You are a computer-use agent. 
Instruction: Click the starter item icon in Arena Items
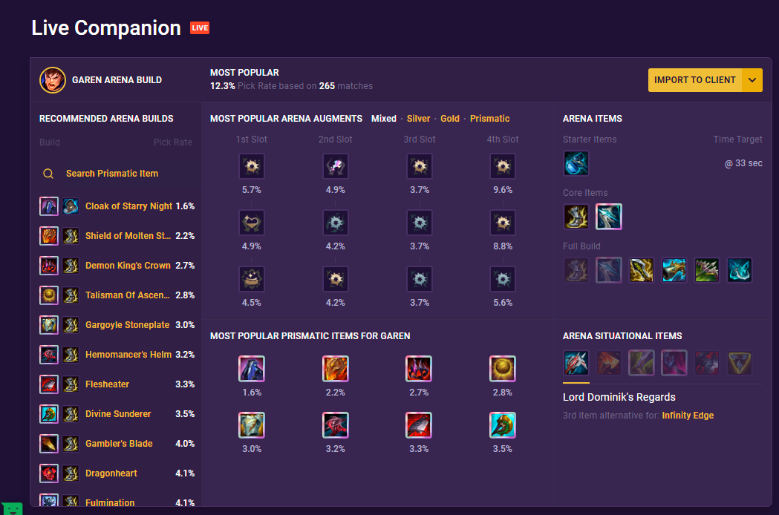pyautogui.click(x=576, y=163)
